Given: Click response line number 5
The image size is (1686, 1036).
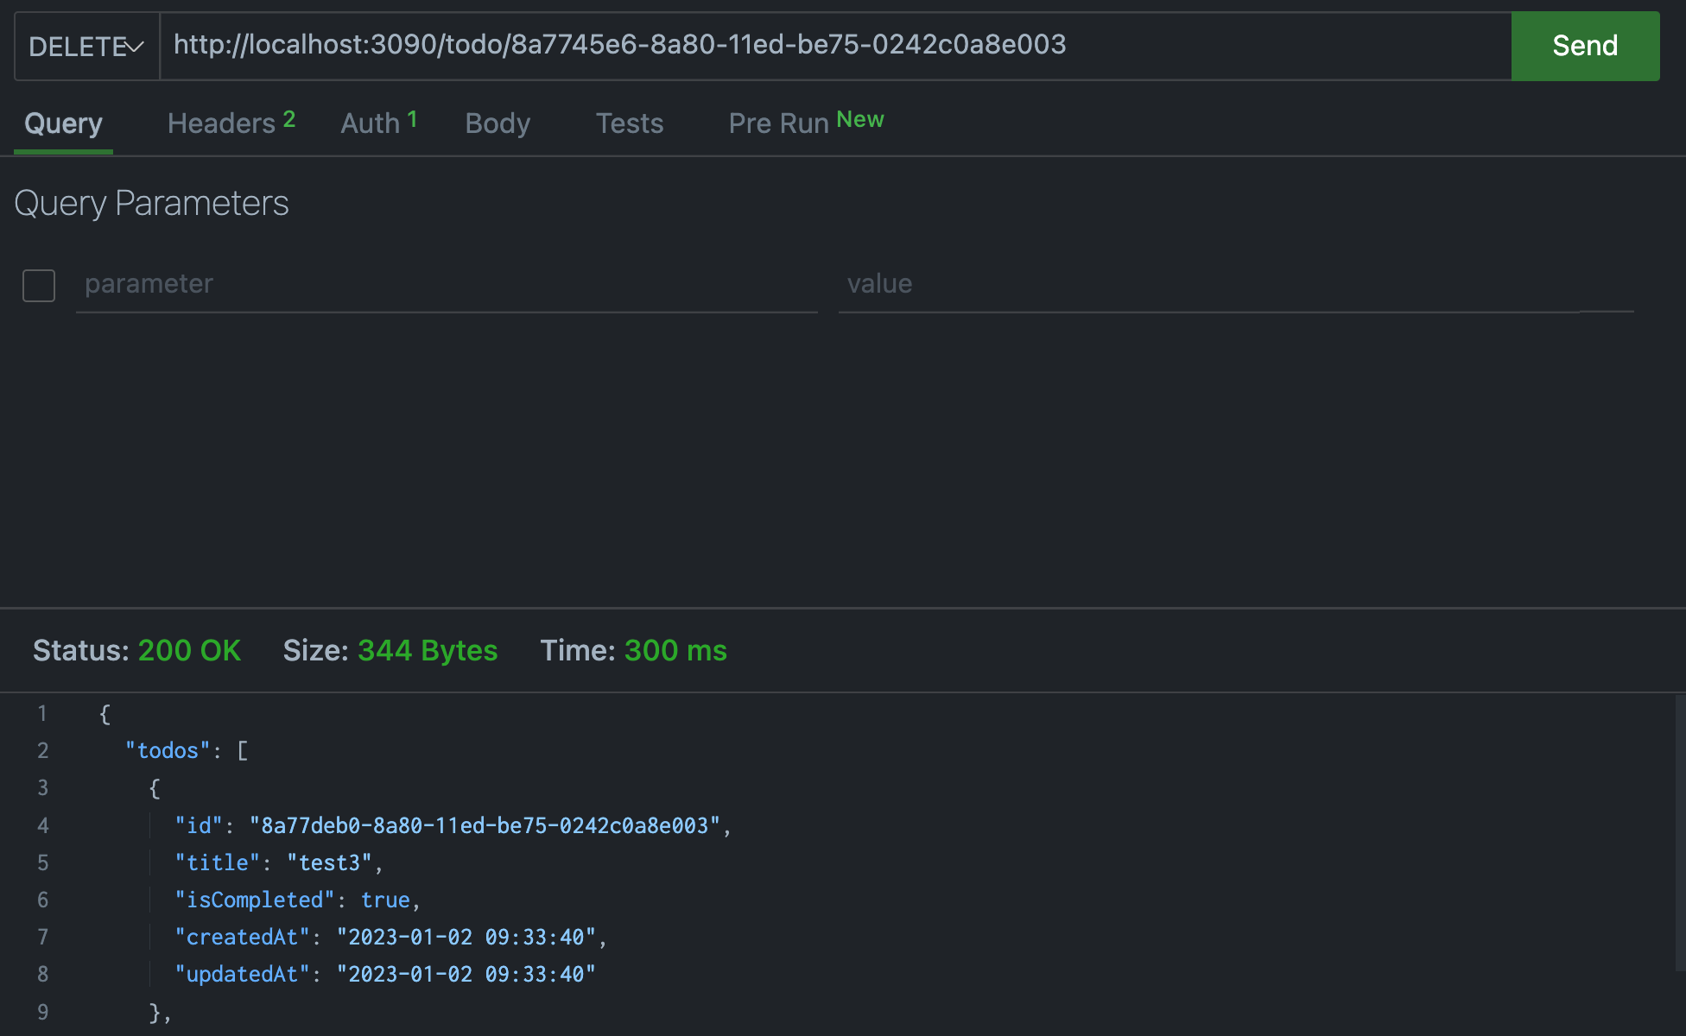Looking at the screenshot, I should coord(42,862).
